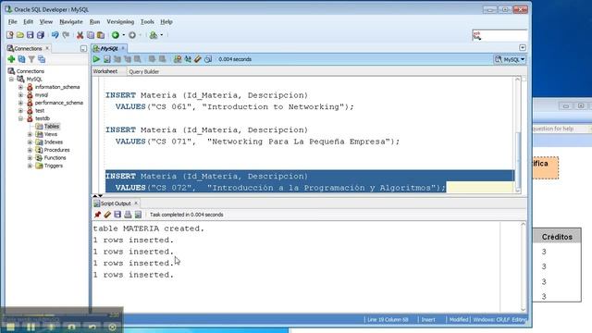The height and width of the screenshot is (333, 592).
Task: Save the script output with the floppy icon
Action: coord(117,215)
